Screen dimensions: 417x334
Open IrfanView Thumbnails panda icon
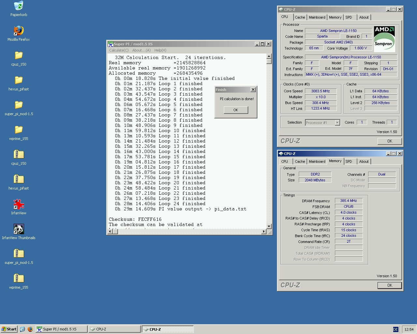coord(19,229)
